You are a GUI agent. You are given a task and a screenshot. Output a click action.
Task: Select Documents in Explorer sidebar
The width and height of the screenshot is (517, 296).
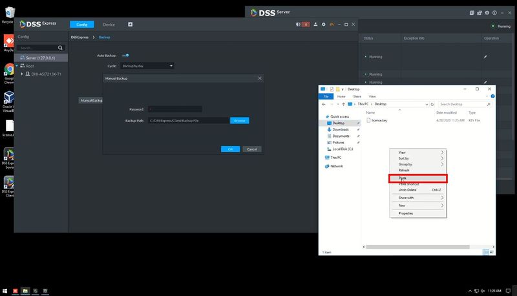[341, 136]
